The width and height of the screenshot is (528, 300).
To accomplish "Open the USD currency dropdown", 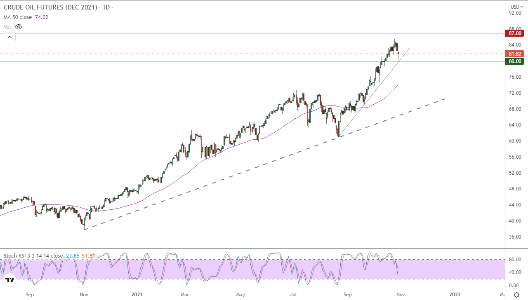I will click(516, 7).
